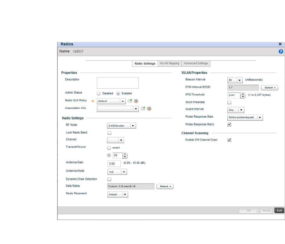The image size is (285, 244).
Task: Open the Beacon Interval dropdown
Action: point(235,80)
